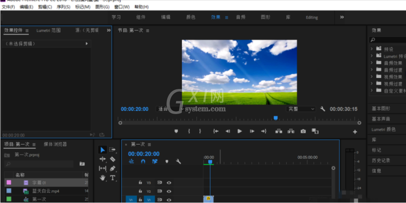Click the nest-sequences icon in timeline

coord(131,162)
